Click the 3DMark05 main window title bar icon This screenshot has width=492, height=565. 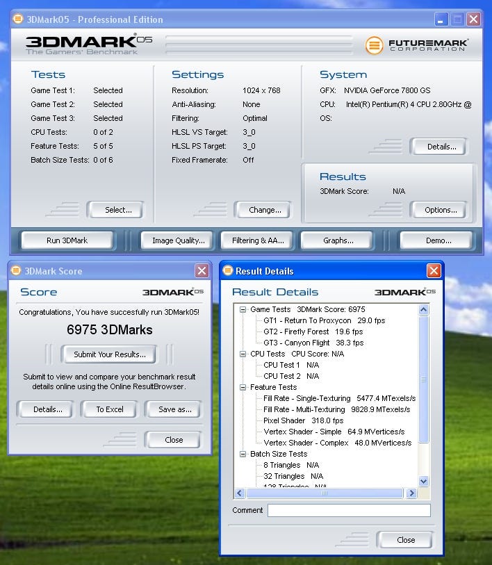click(18, 19)
